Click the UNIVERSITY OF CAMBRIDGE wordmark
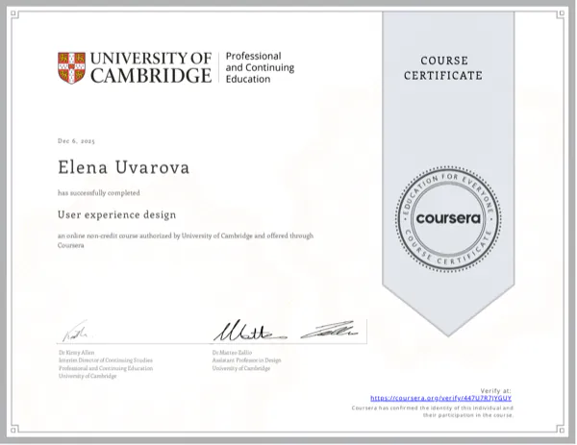The height and width of the screenshot is (445, 577). [x=151, y=67]
